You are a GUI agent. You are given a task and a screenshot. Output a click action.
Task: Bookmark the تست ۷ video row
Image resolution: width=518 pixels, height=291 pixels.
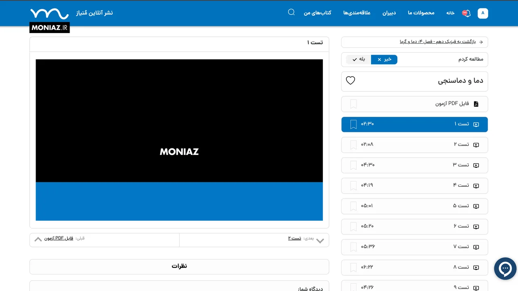coord(353,247)
